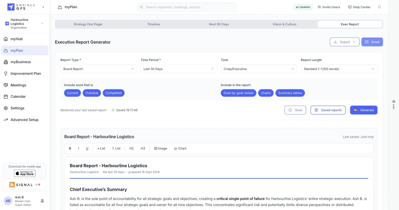Go to Improvement Plan

click(x=25, y=73)
